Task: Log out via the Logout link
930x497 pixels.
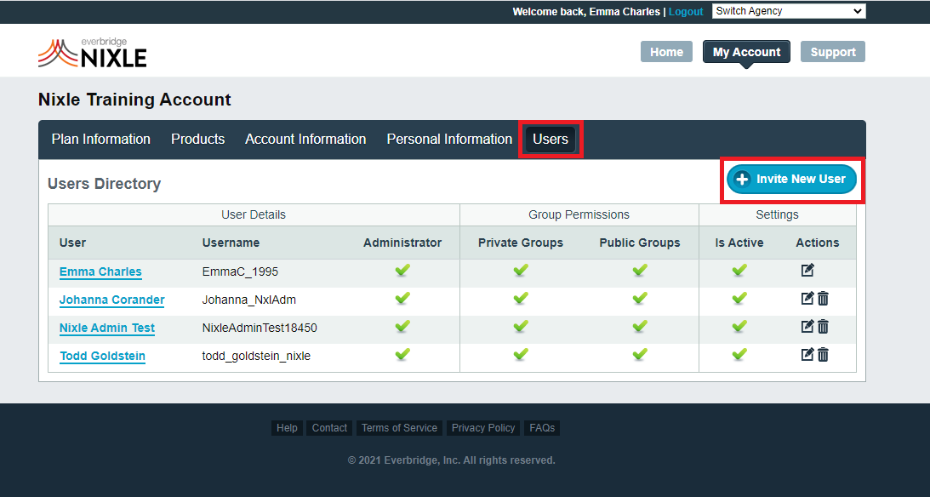Action: (686, 12)
